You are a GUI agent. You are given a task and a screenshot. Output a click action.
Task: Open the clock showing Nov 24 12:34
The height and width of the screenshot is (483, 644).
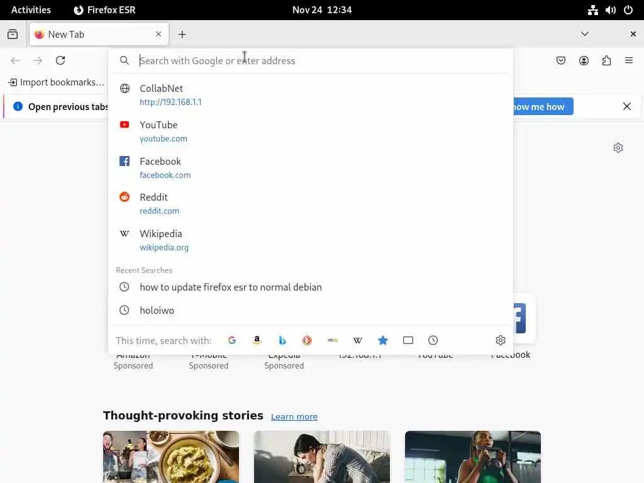click(x=322, y=10)
